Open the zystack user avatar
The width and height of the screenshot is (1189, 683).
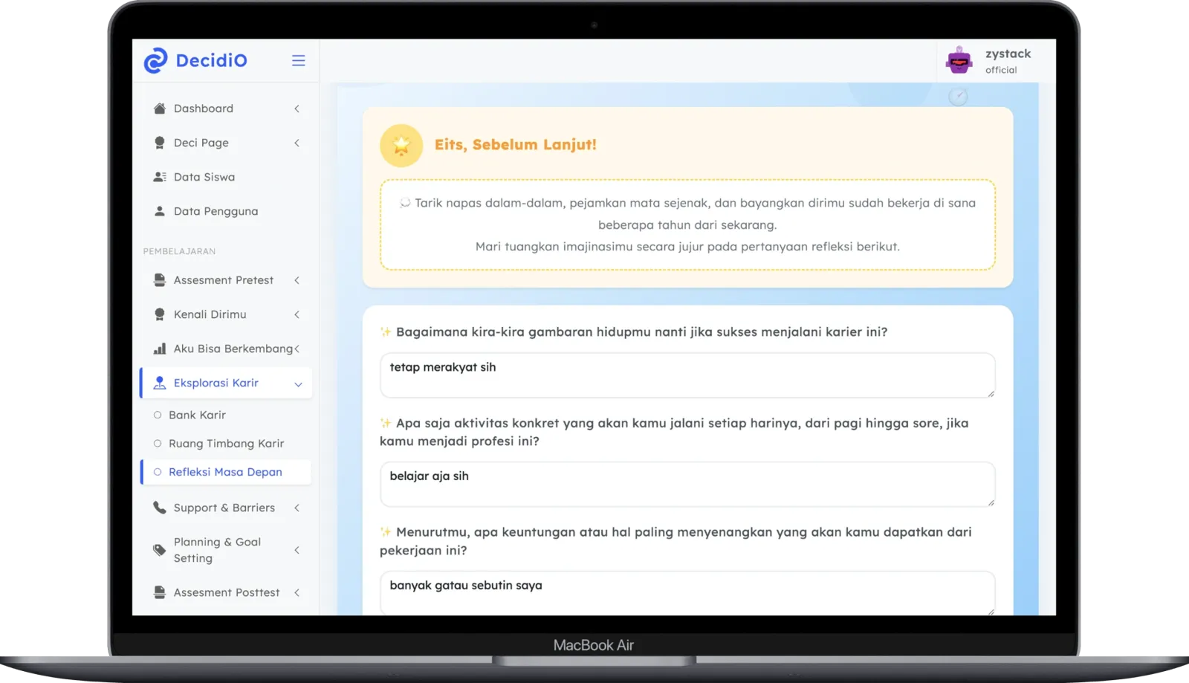point(959,60)
